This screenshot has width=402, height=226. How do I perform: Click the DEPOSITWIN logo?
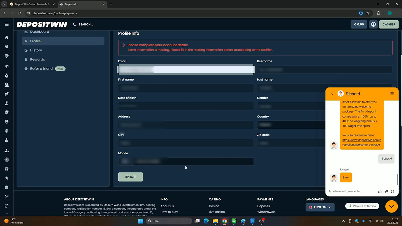42,24
